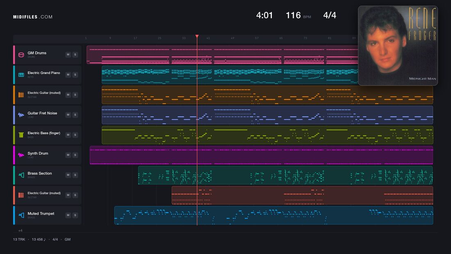Click the Electric Bass (finger) icon
Viewport: 451px width, 254px height.
coord(21,135)
